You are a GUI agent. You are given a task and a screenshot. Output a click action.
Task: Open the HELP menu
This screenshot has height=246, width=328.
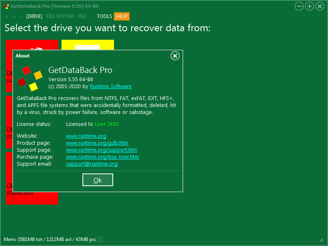(x=121, y=16)
